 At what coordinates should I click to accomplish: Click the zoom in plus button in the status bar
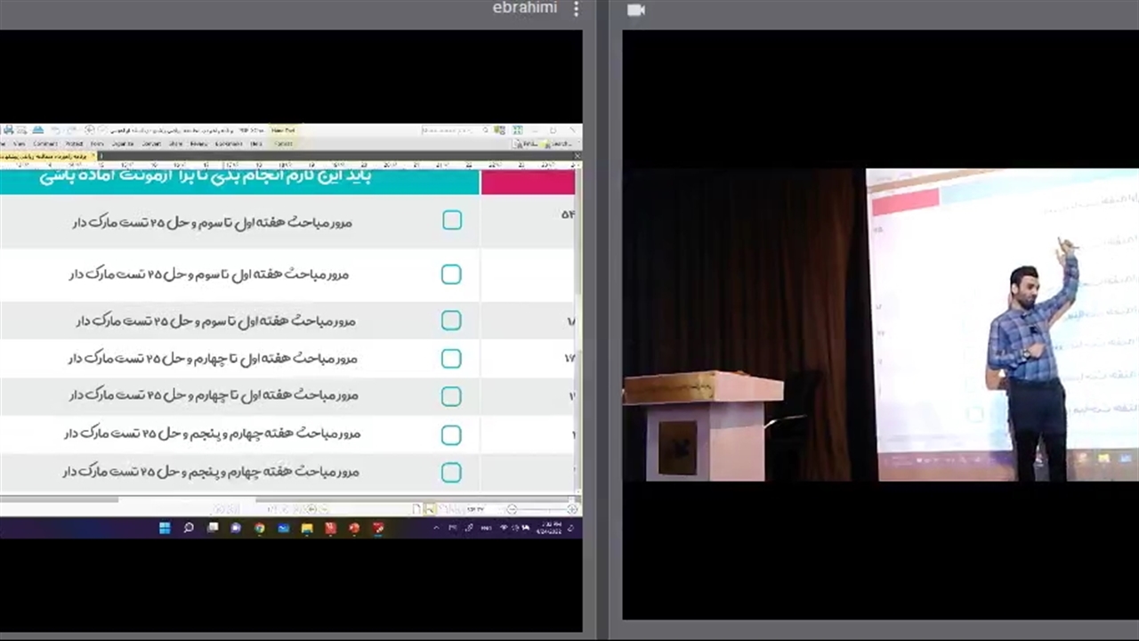pyautogui.click(x=572, y=509)
